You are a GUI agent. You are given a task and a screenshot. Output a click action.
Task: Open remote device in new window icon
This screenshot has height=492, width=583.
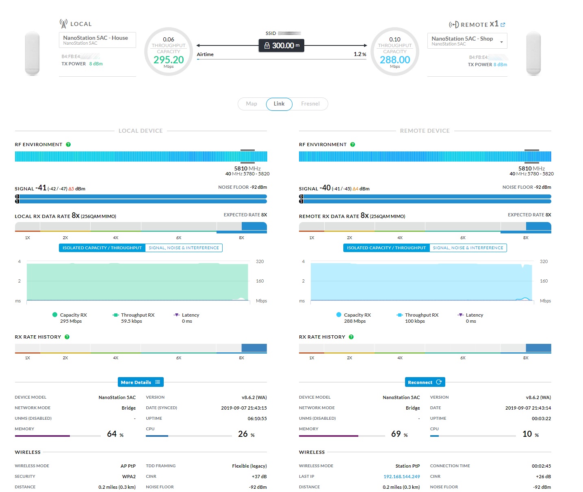(503, 24)
